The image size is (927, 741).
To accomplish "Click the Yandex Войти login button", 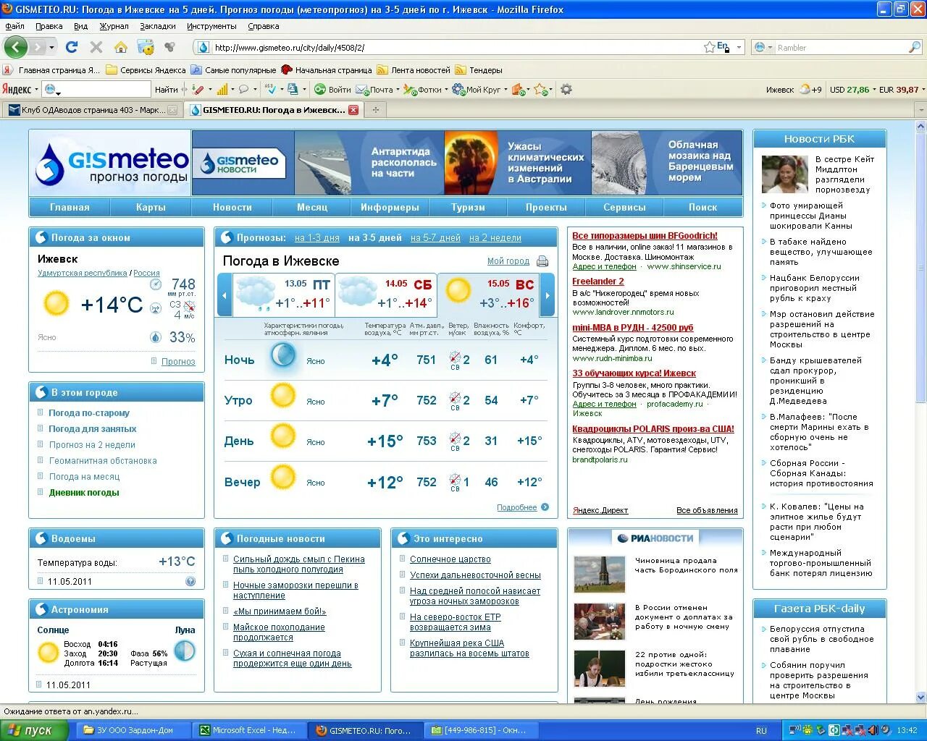I will pos(332,90).
